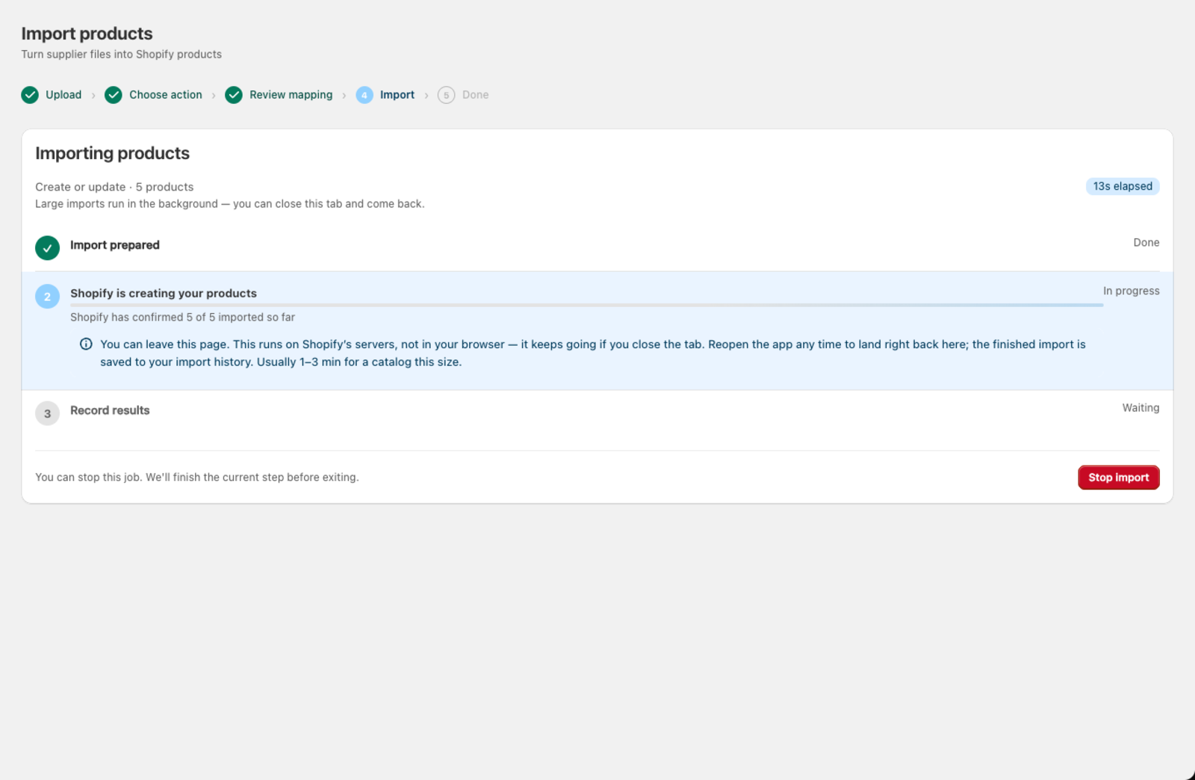Screen dimensions: 1195x780
Task: Click the 'You can stop this job' text
Action: pos(197,477)
